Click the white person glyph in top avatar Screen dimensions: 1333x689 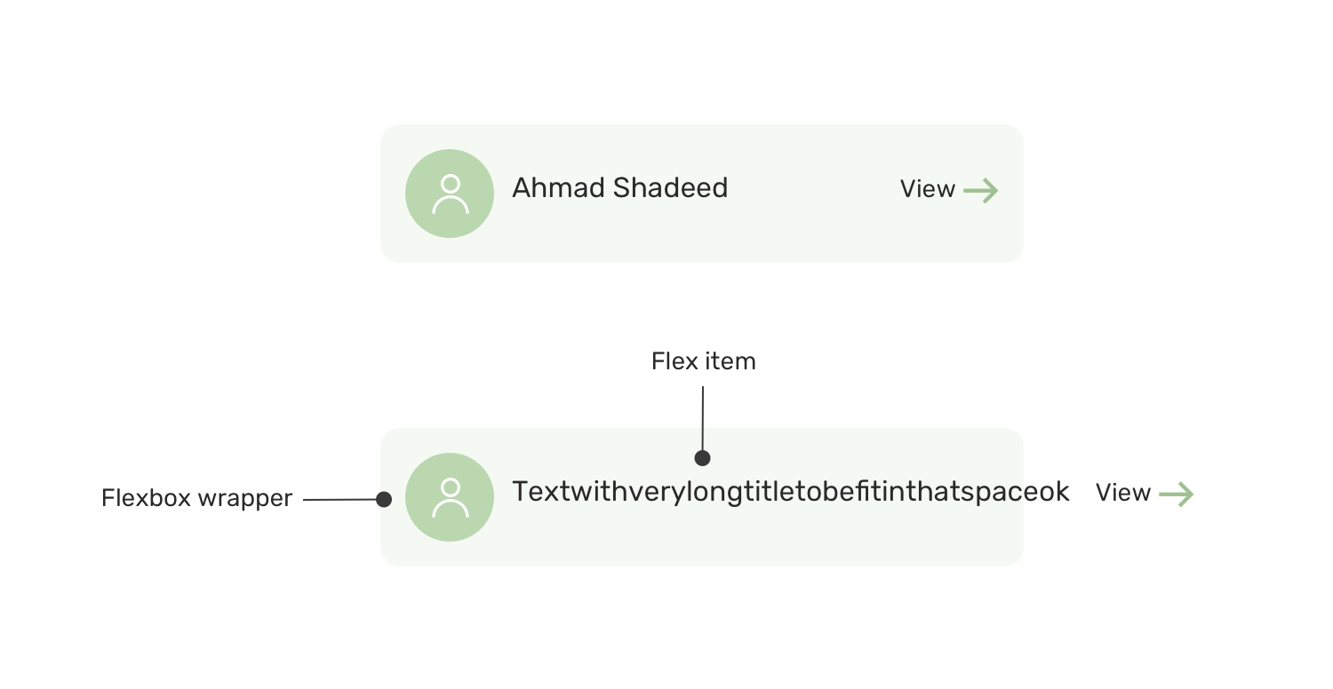451,194
